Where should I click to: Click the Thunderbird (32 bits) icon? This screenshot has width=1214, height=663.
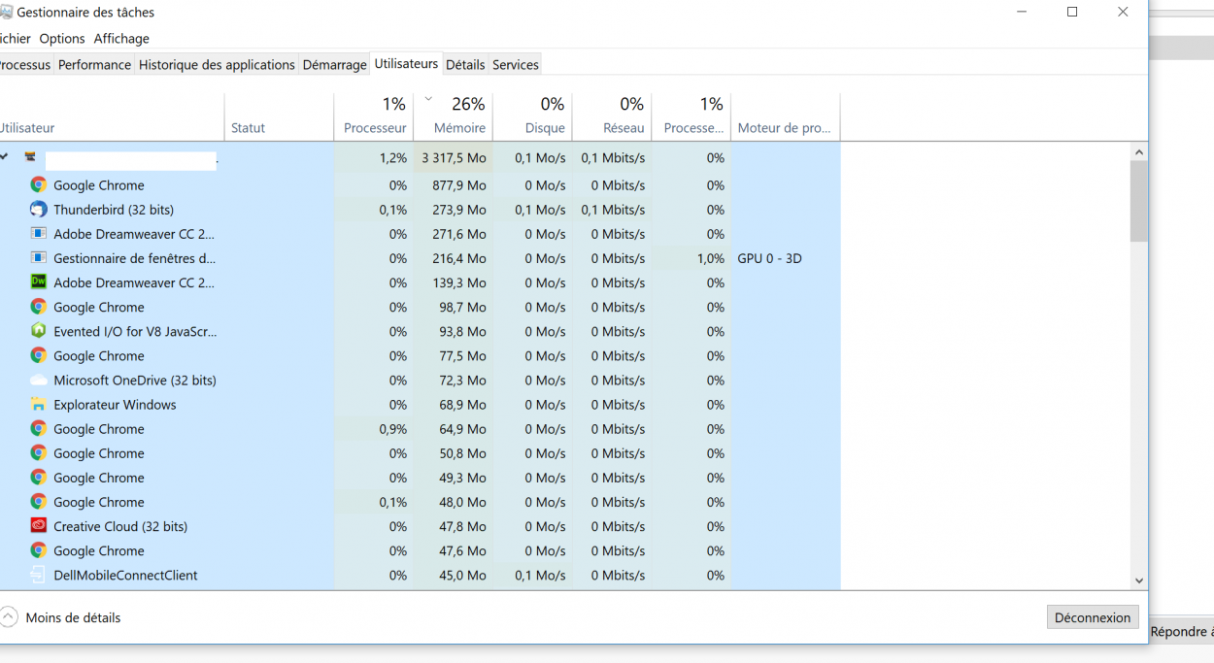[x=39, y=209]
